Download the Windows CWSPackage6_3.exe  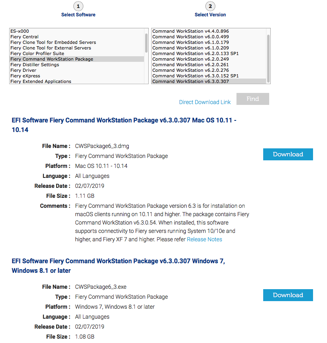(288, 295)
